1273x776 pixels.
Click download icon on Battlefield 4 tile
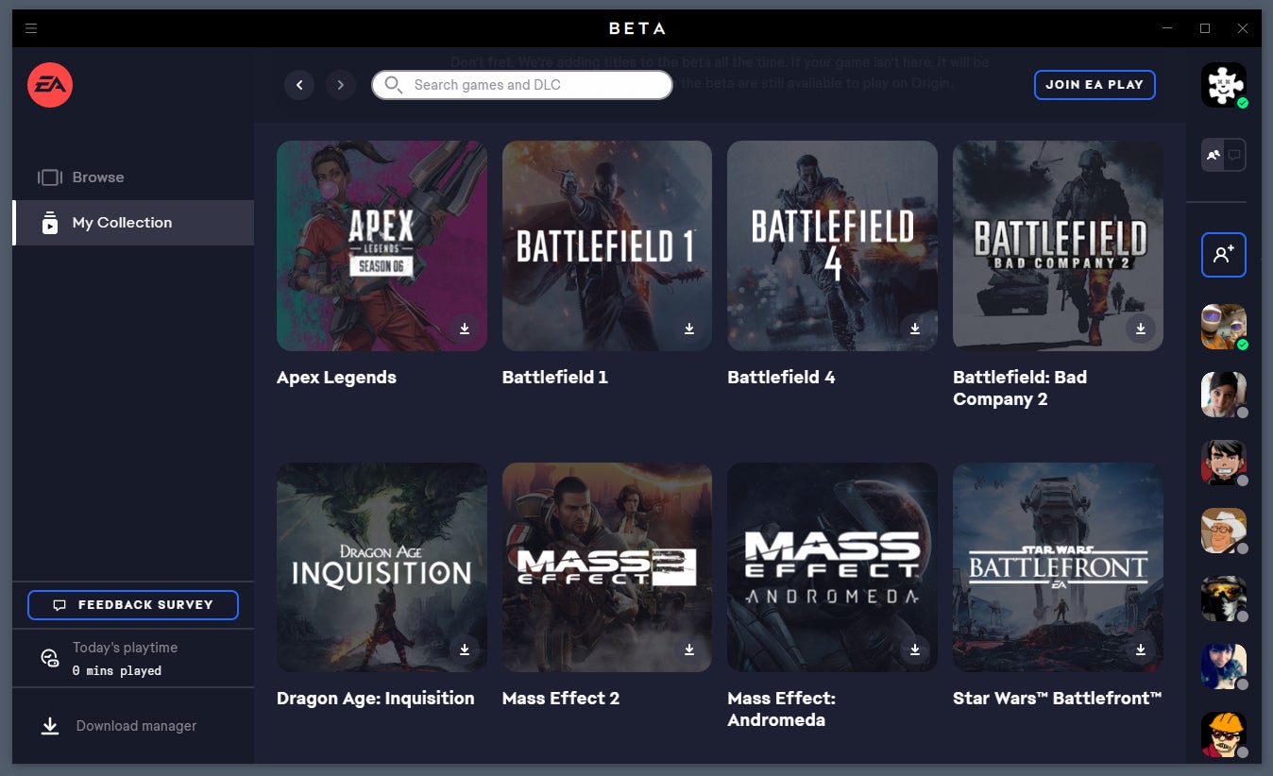tap(914, 329)
